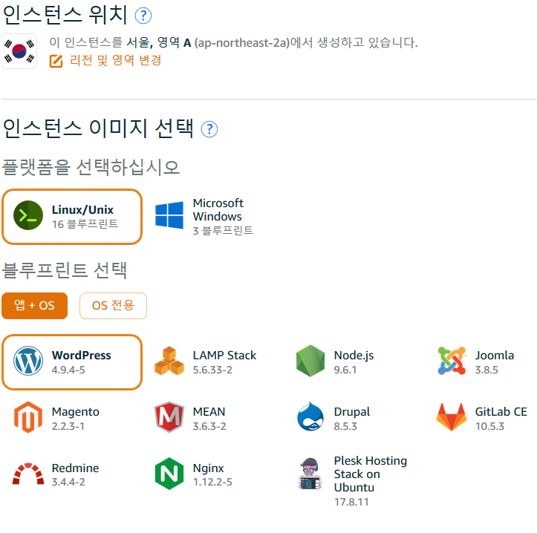Click the LAMP Stack cubes icon

(169, 361)
